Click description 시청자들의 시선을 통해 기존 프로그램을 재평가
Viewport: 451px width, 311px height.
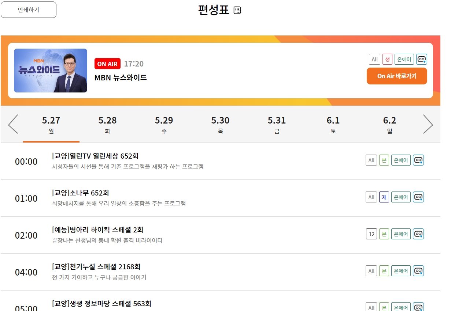(128, 167)
